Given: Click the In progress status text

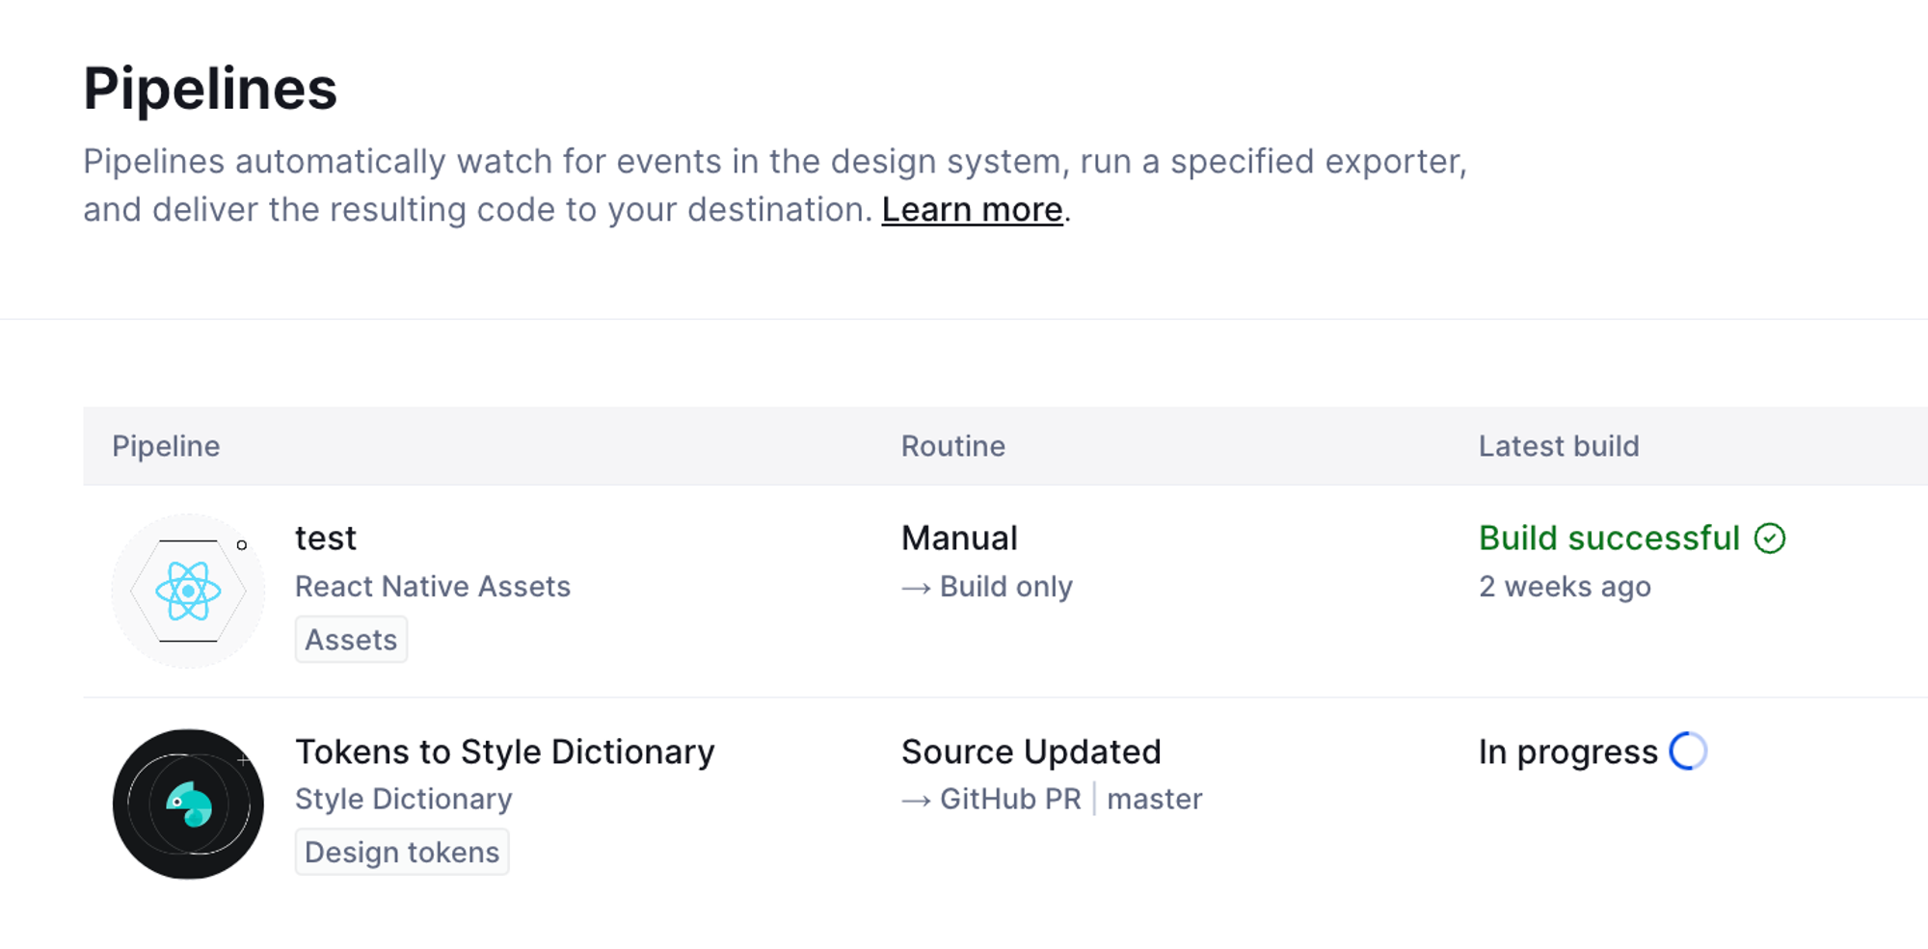Looking at the screenshot, I should [1567, 751].
